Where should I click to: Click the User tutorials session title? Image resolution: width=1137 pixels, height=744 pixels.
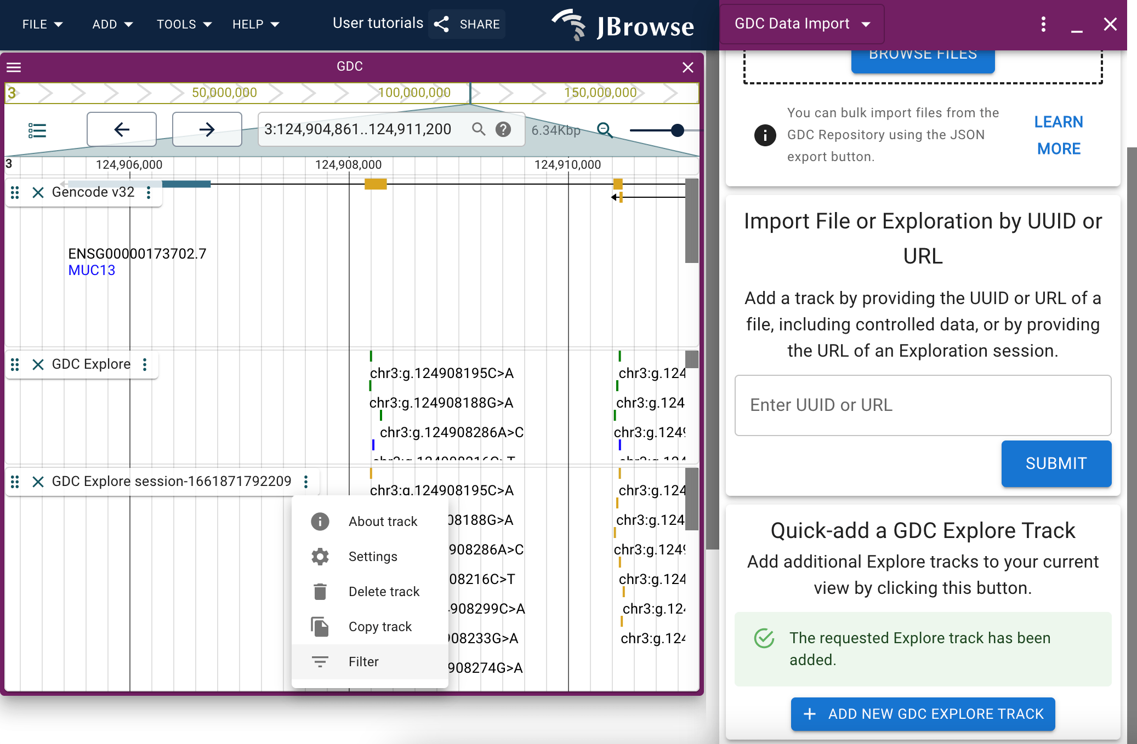point(378,23)
